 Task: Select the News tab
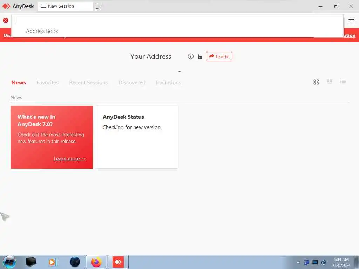point(19,83)
